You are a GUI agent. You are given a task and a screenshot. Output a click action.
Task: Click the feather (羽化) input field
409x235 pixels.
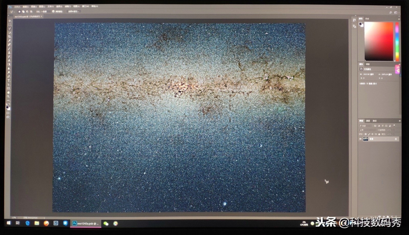tap(46, 12)
